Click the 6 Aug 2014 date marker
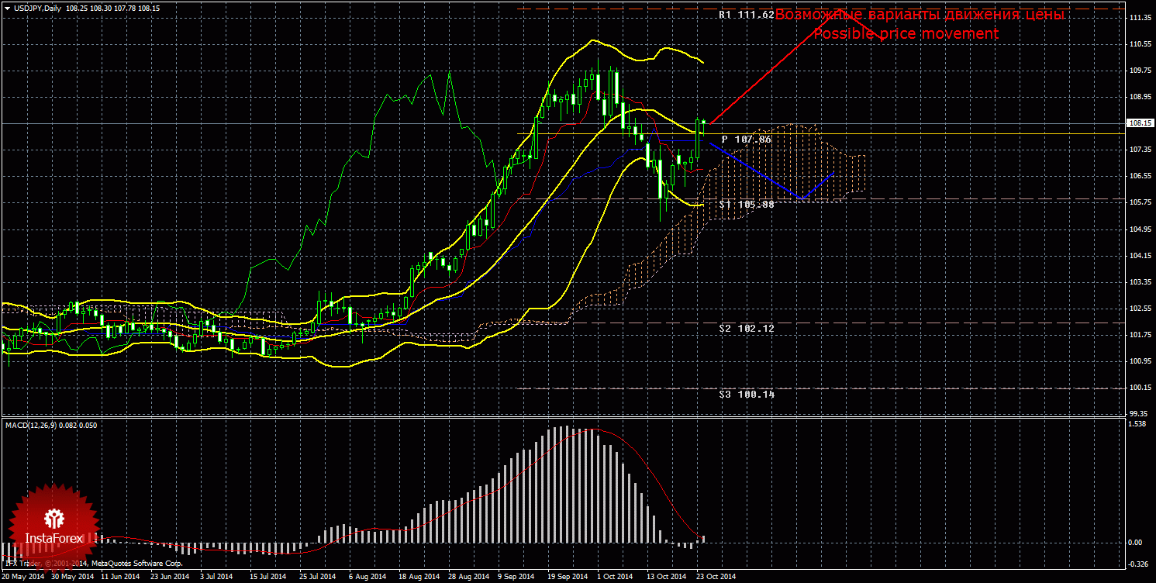The width and height of the screenshot is (1156, 583). pos(367,577)
